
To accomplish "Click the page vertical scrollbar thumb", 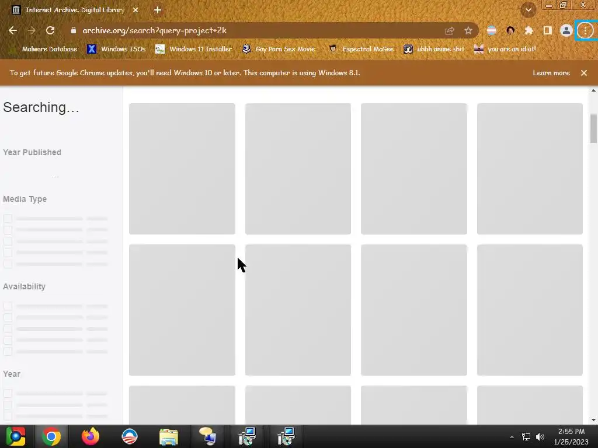I will point(593,128).
